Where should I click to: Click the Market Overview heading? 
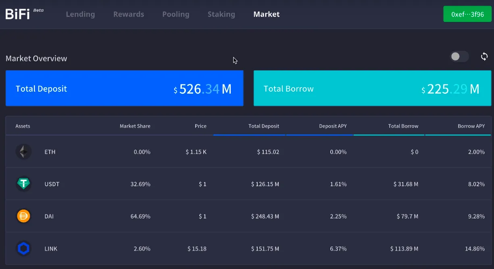(36, 58)
